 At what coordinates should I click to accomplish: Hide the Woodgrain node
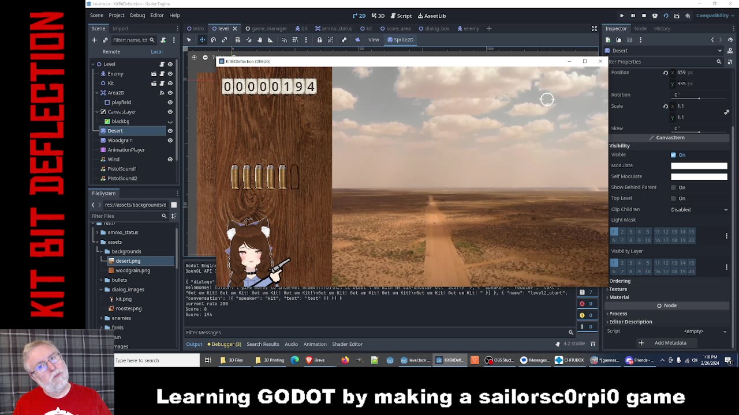click(x=170, y=140)
